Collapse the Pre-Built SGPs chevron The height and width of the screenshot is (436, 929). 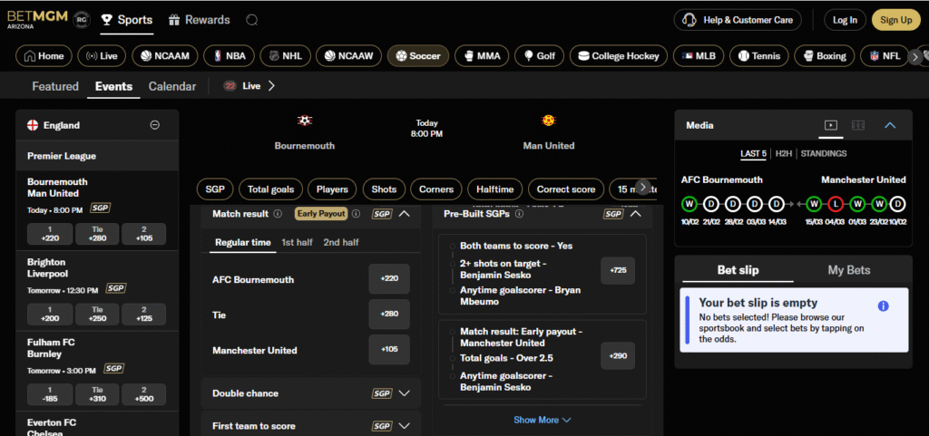click(635, 214)
